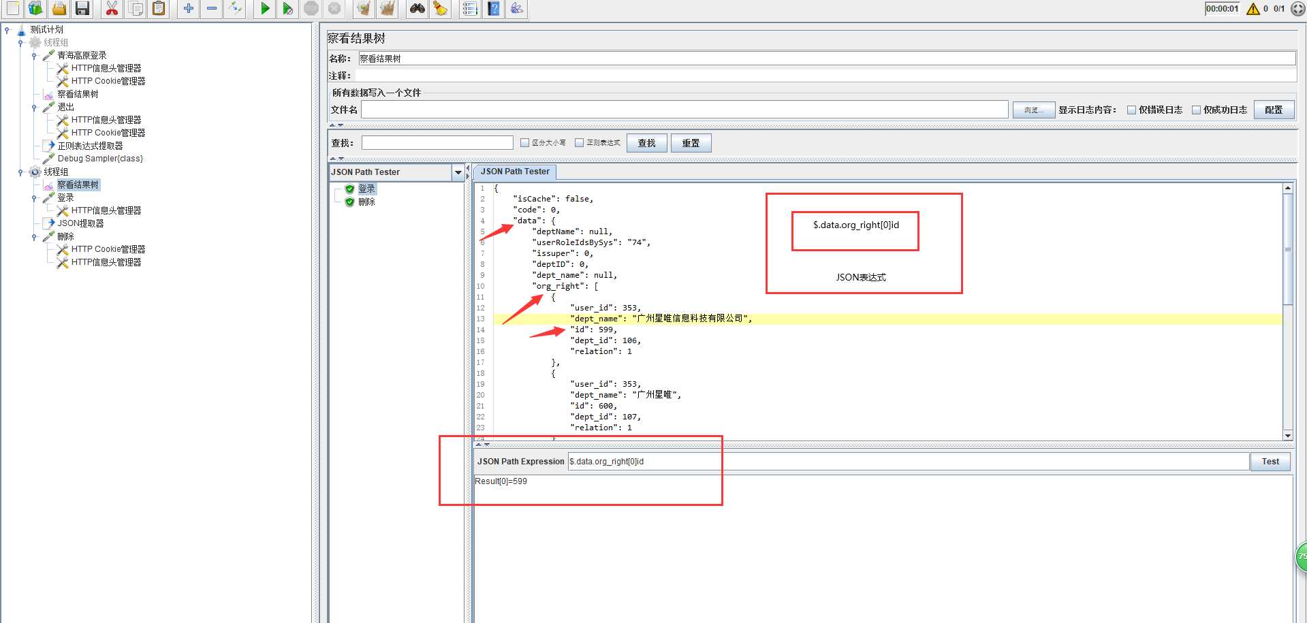Expand all nodes with plus icon

[189, 8]
